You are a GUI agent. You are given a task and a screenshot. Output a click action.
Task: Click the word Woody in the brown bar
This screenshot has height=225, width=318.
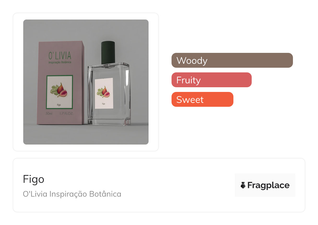[192, 60]
